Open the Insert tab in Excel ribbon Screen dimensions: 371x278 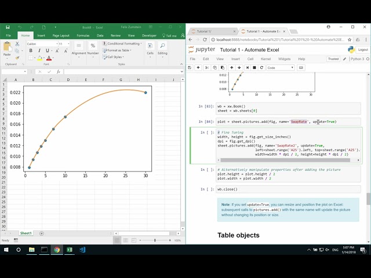(x=41, y=35)
